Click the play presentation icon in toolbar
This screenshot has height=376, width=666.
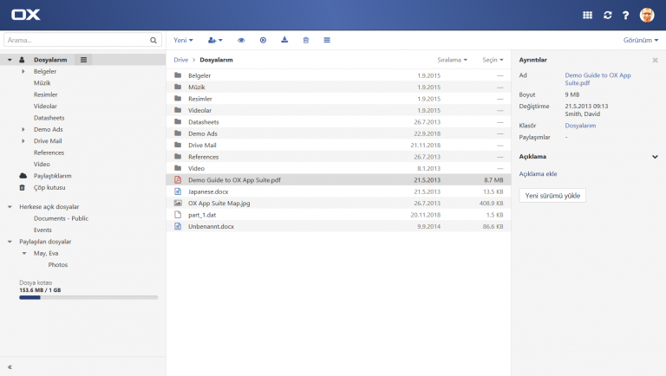click(x=263, y=40)
